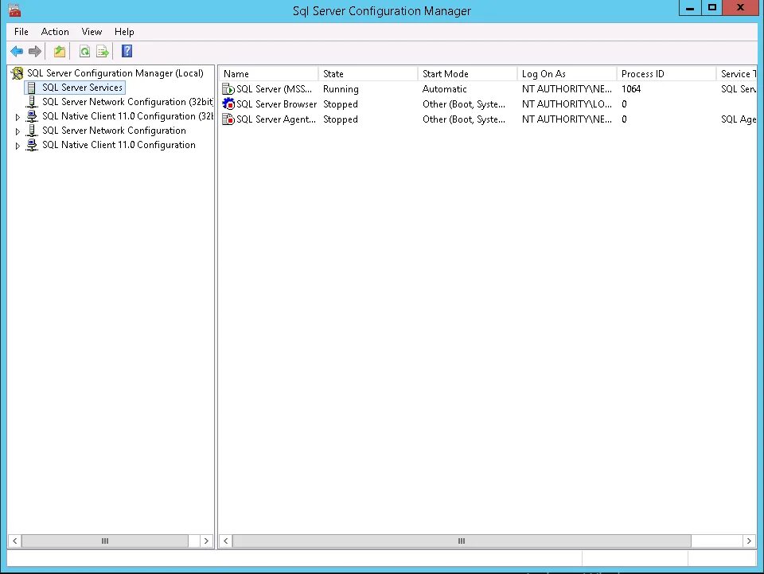
Task: Click SQL Server Agent's Other (Boot, Syste... cell
Action: pyautogui.click(x=463, y=119)
